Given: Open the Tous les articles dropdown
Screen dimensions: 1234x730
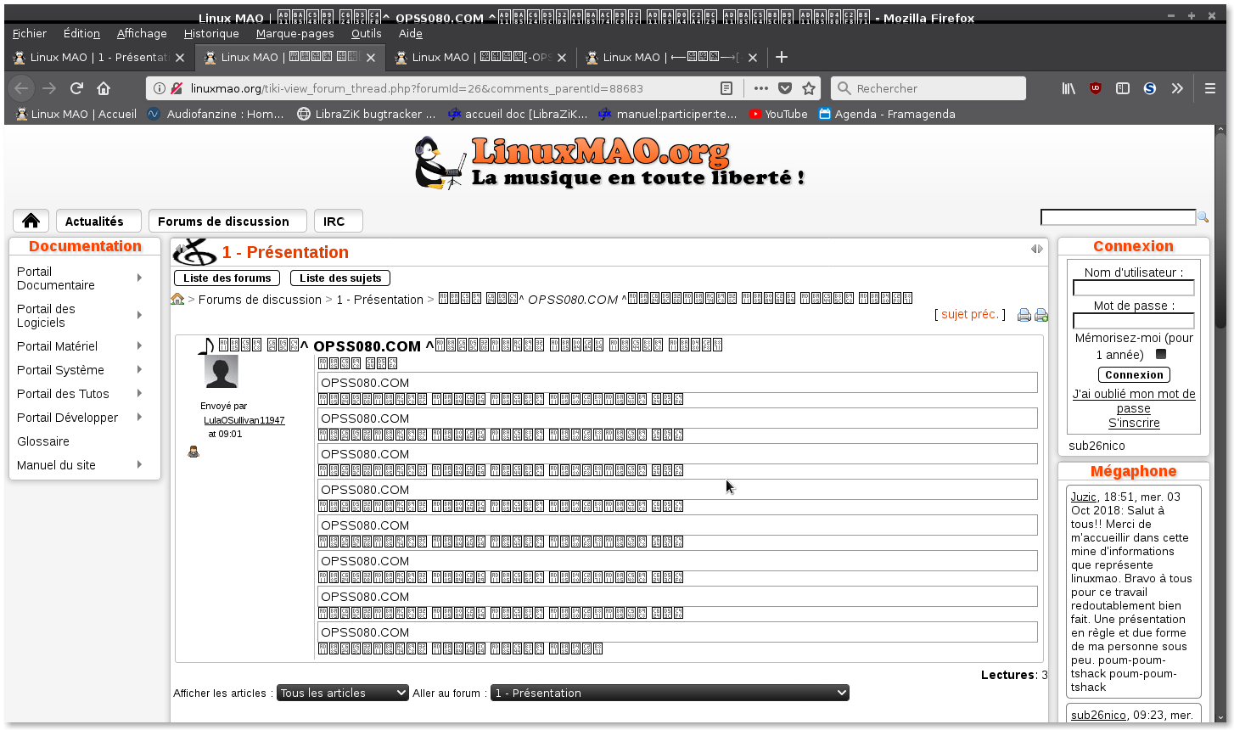Looking at the screenshot, I should (x=343, y=693).
